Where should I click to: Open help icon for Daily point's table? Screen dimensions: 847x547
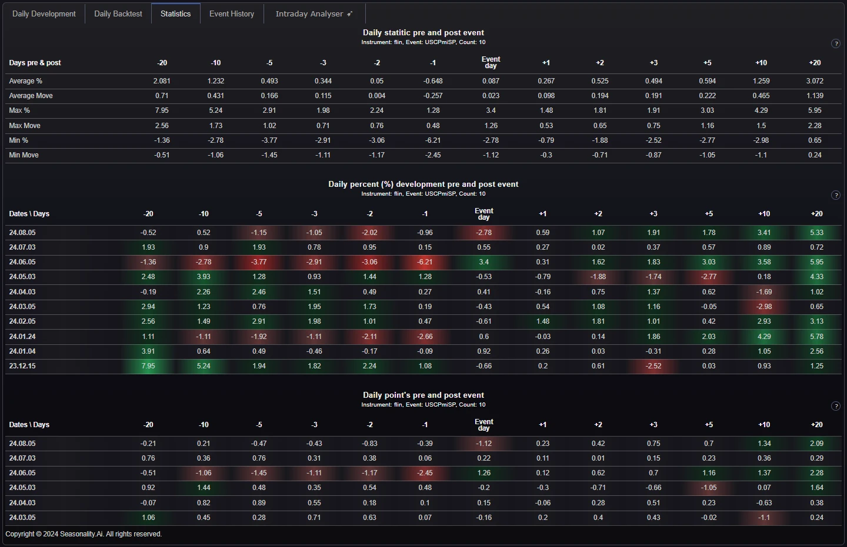click(835, 406)
